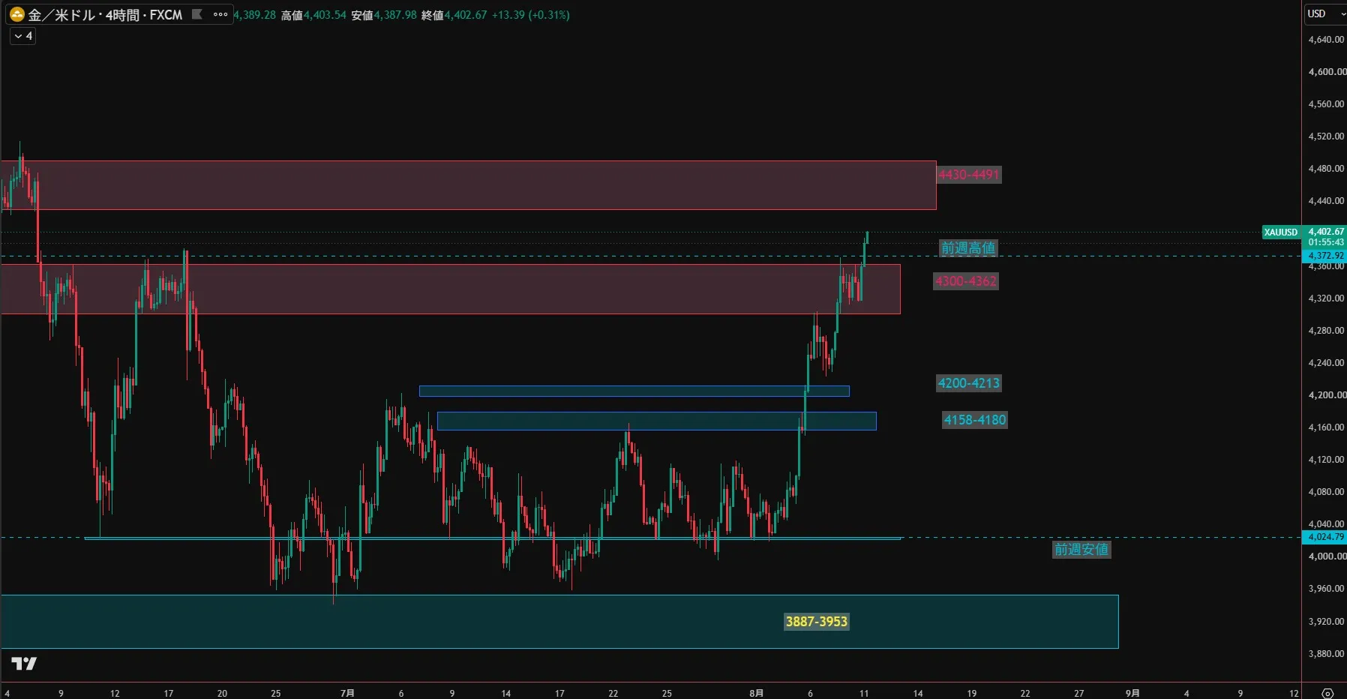The width and height of the screenshot is (1347, 699).
Task: Click the 3,880.00 price scale label
Action: (1326, 654)
